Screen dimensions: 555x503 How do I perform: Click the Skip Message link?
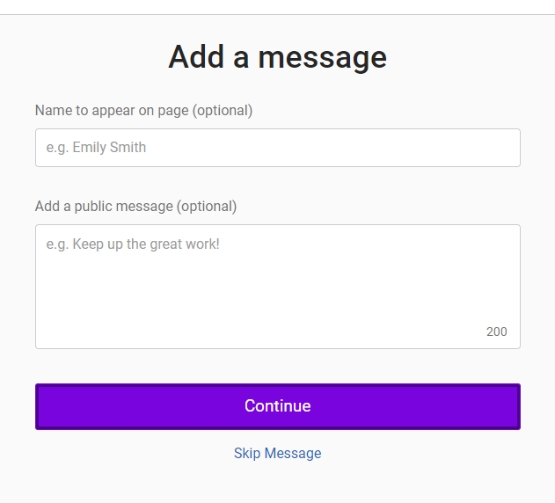click(x=277, y=453)
